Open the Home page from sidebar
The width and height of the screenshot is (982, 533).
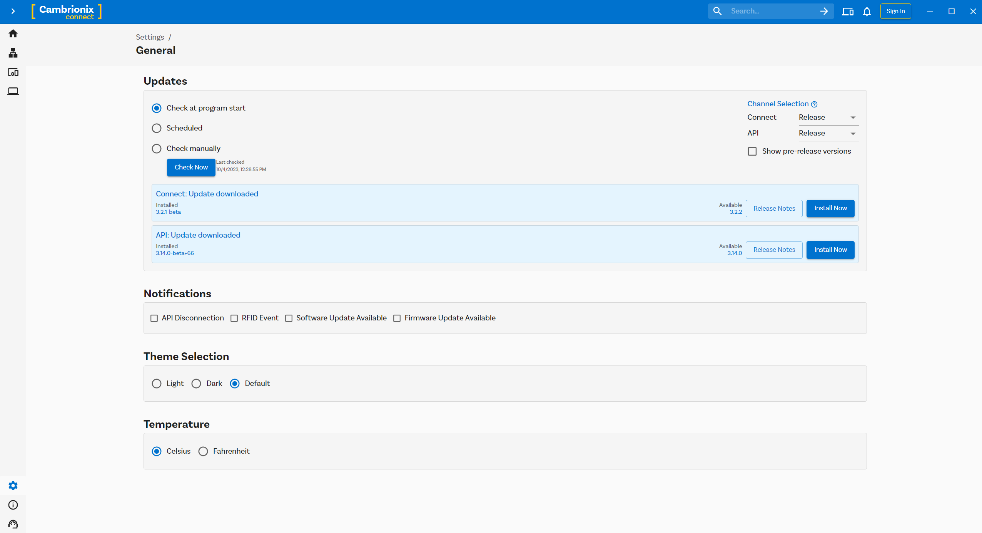tap(13, 34)
